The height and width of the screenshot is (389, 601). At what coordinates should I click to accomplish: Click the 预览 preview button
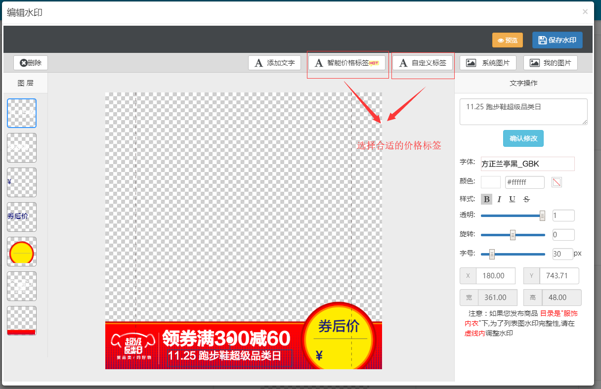tap(507, 41)
